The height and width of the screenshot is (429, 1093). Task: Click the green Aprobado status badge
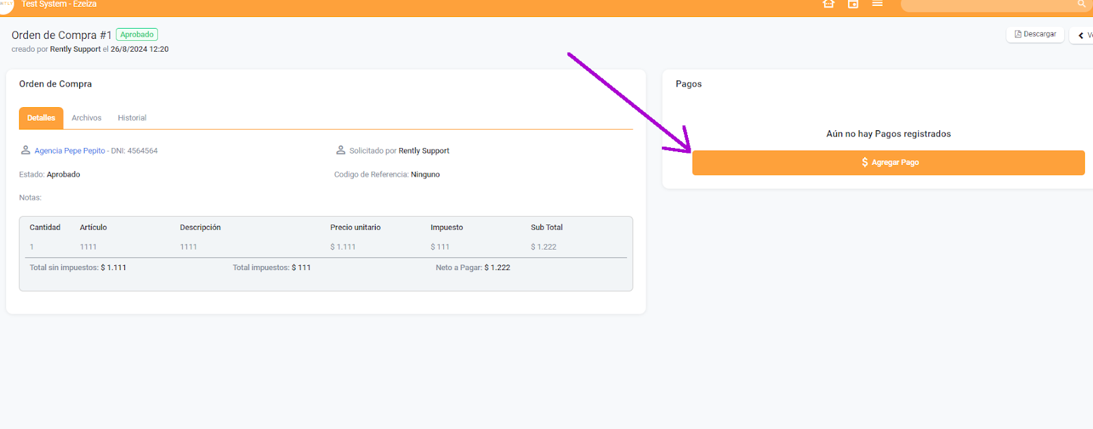(x=137, y=35)
